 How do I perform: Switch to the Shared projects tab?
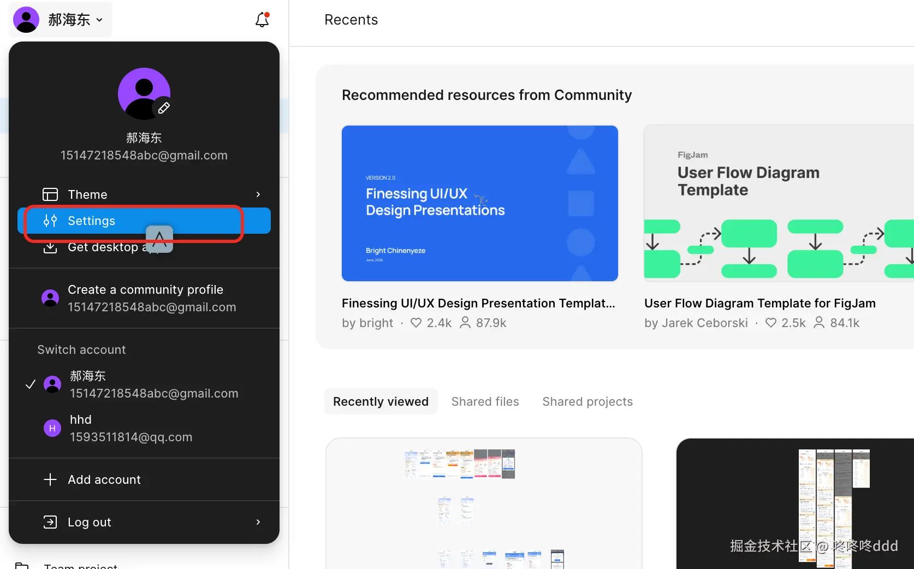click(587, 401)
